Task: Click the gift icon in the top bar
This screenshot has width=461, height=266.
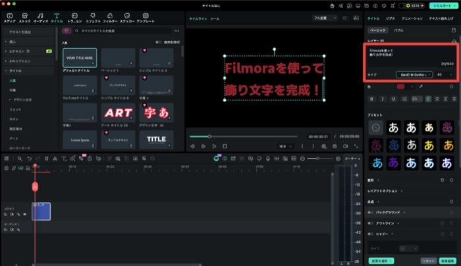Action: coord(332,5)
